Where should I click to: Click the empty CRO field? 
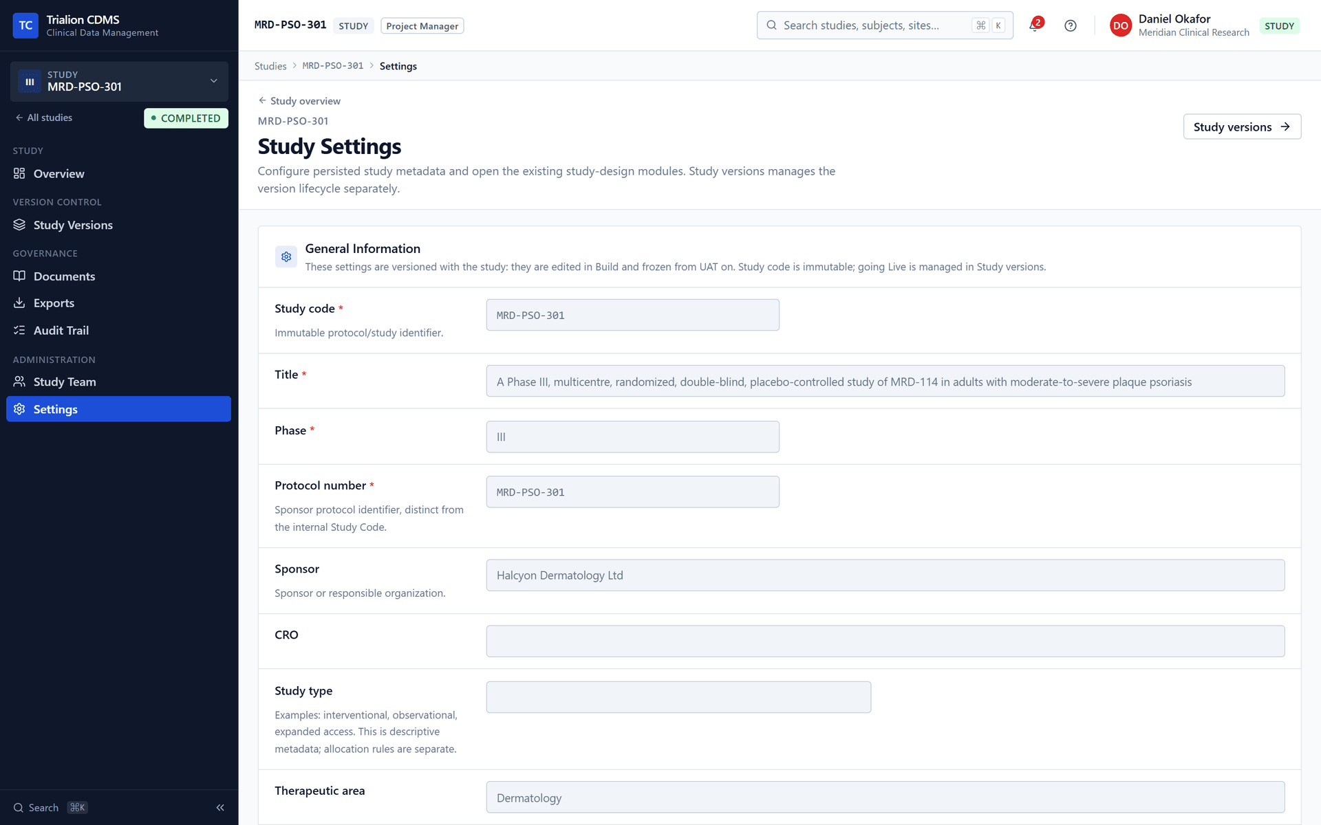[885, 641]
